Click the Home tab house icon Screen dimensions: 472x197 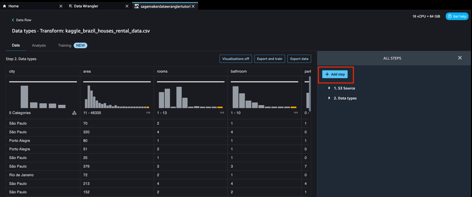coord(4,6)
